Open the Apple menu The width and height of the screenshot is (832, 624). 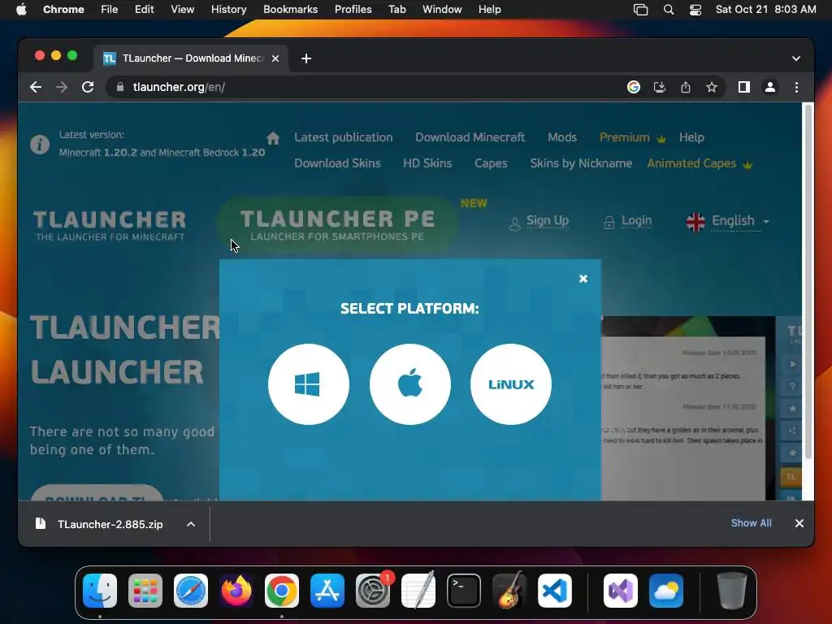pos(21,9)
